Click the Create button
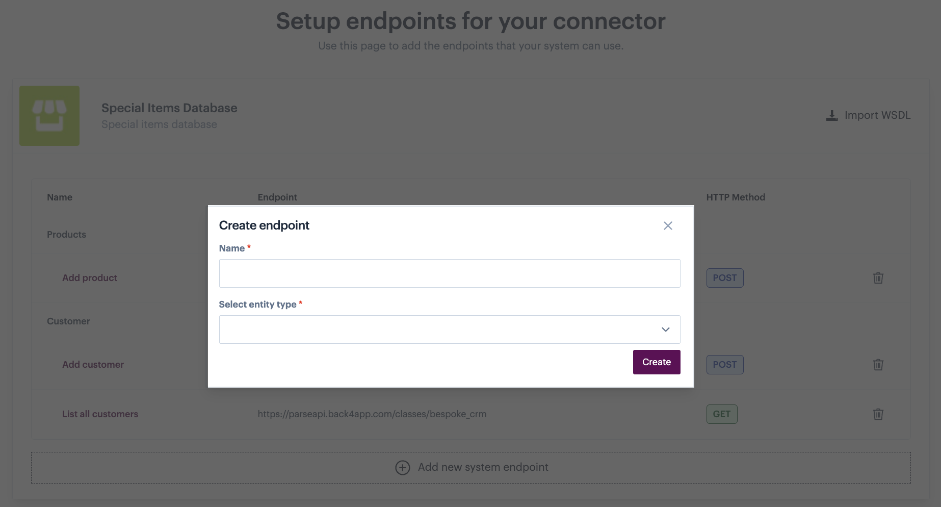 (657, 362)
